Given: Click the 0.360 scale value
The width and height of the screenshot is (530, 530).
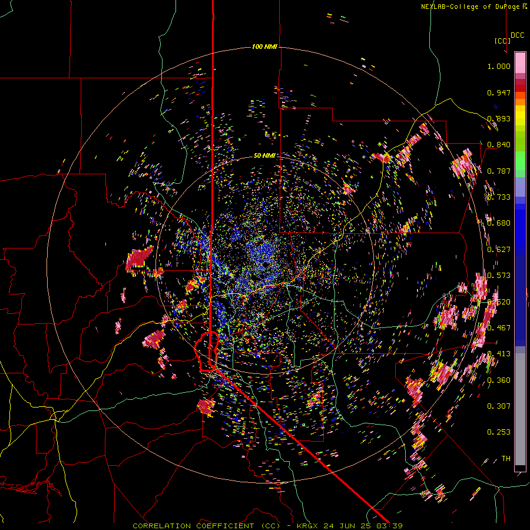Looking at the screenshot, I should coord(499,380).
